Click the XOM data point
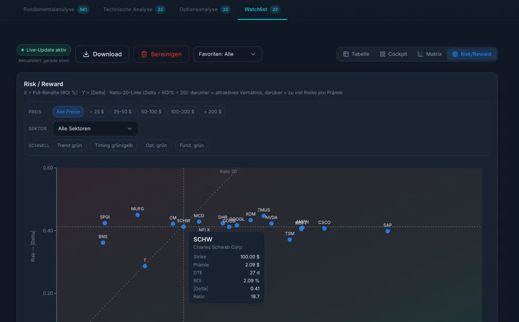The width and height of the screenshot is (519, 322). (x=251, y=220)
